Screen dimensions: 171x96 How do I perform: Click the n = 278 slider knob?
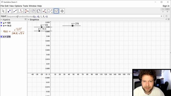coord(72,26)
